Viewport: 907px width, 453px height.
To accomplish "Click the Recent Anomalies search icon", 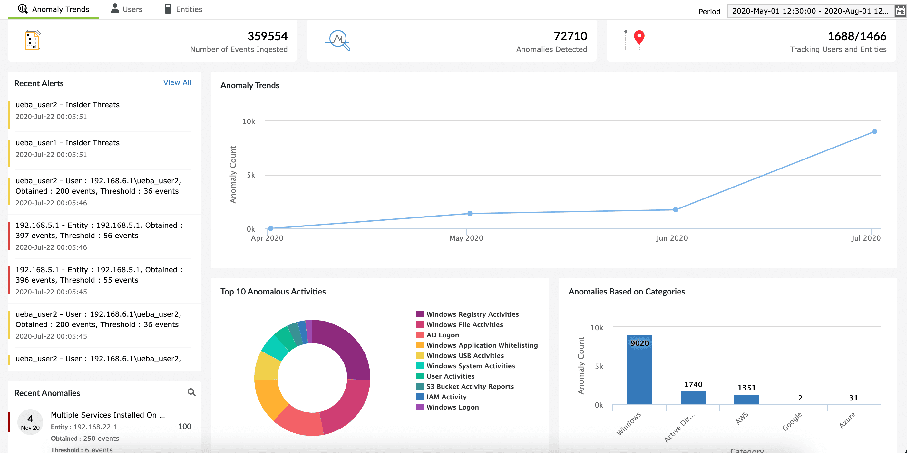I will (x=191, y=392).
